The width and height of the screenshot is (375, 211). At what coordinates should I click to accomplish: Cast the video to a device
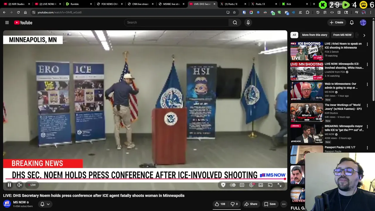[270, 185]
